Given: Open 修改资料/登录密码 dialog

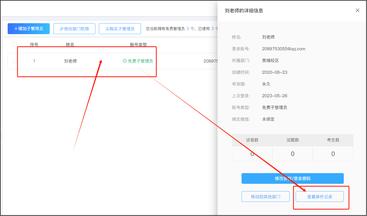Looking at the screenshot, I should click(x=292, y=178).
